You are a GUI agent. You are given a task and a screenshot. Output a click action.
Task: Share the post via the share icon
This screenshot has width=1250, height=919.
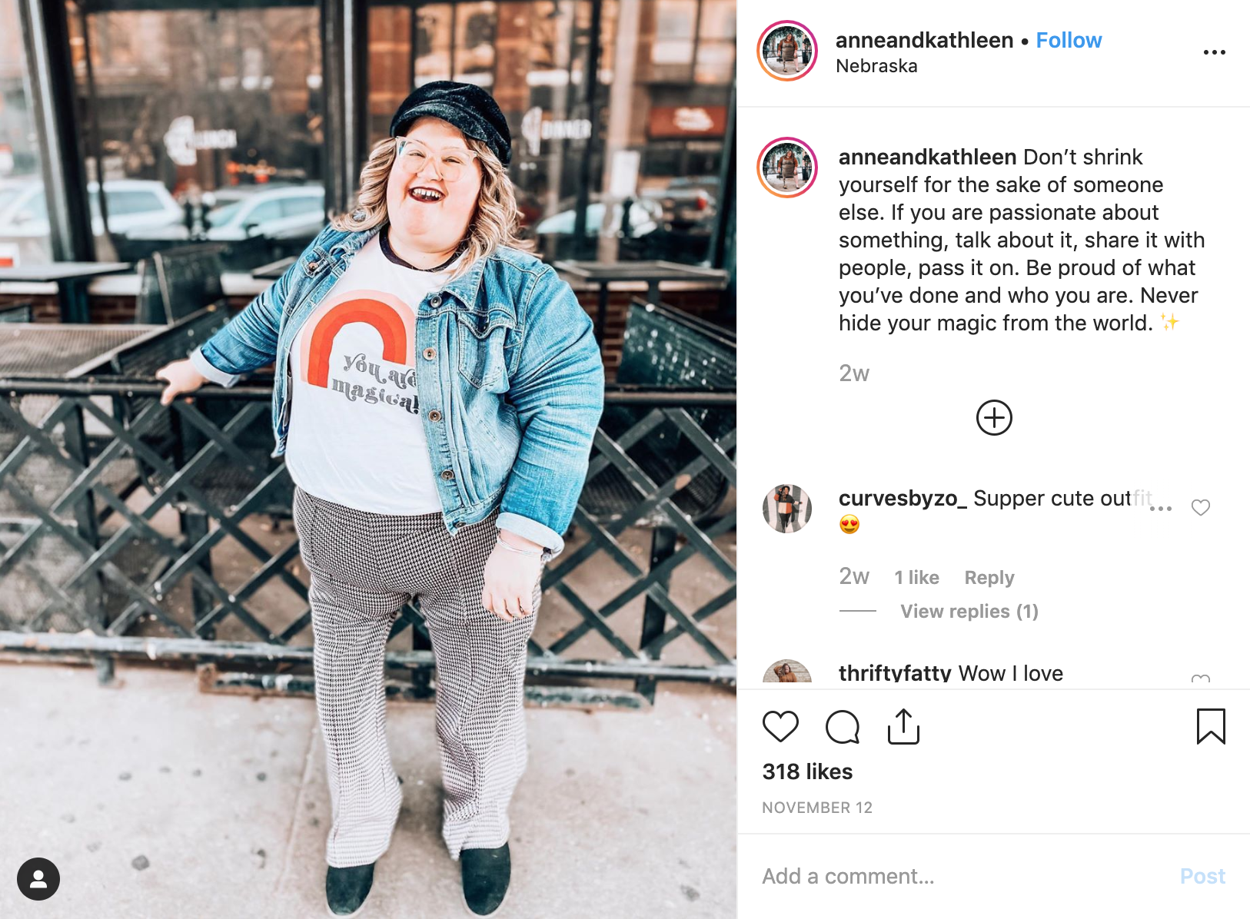pos(903,726)
